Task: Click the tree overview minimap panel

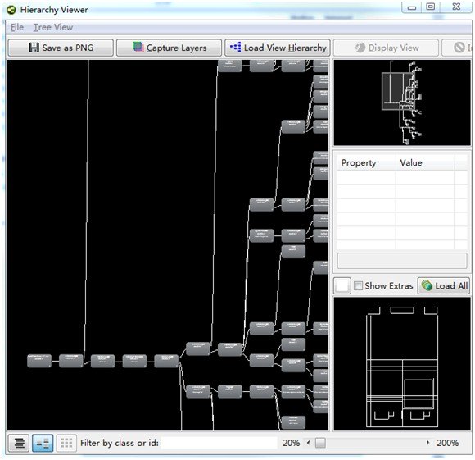Action: 402,102
